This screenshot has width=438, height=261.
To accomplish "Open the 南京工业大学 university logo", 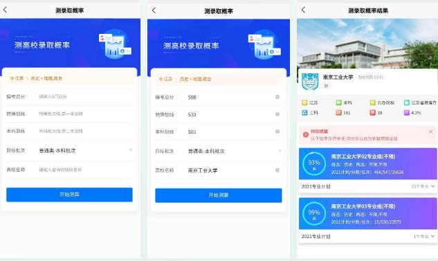I will coord(310,81).
